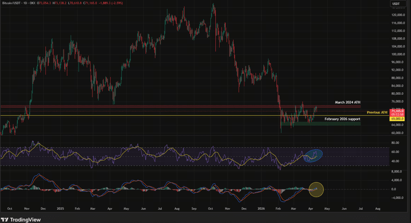This screenshot has width=411, height=223.
Task: Click −4,000.0 on the MACD scale
Action: [x=397, y=198]
